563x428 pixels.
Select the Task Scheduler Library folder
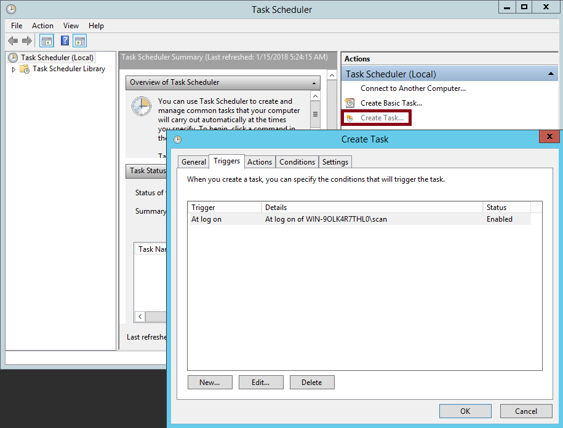(68, 69)
